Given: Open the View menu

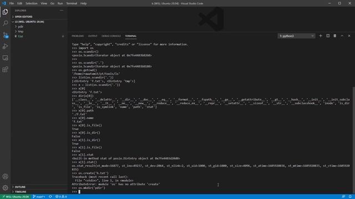Looking at the screenshot, I should (44, 3).
